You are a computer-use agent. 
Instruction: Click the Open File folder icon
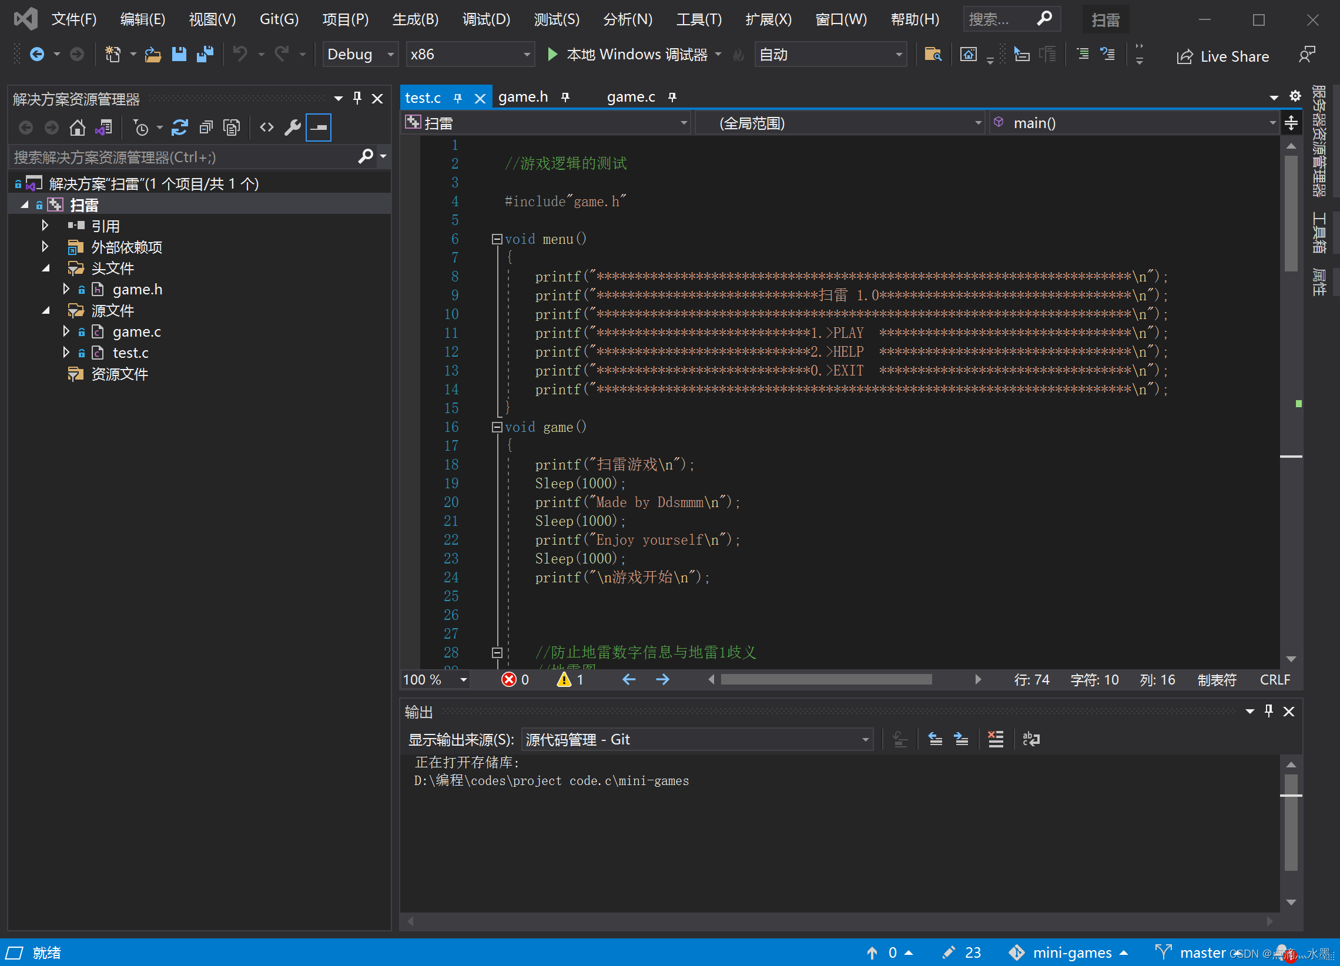152,55
